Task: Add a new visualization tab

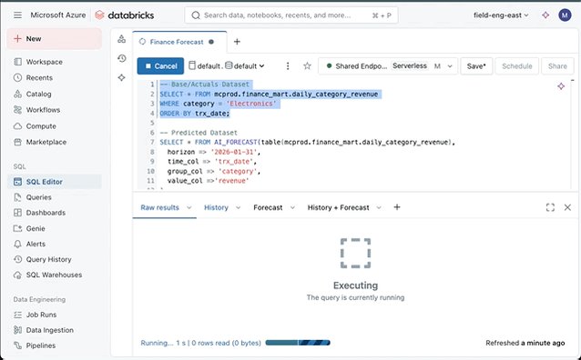Action: tap(397, 207)
